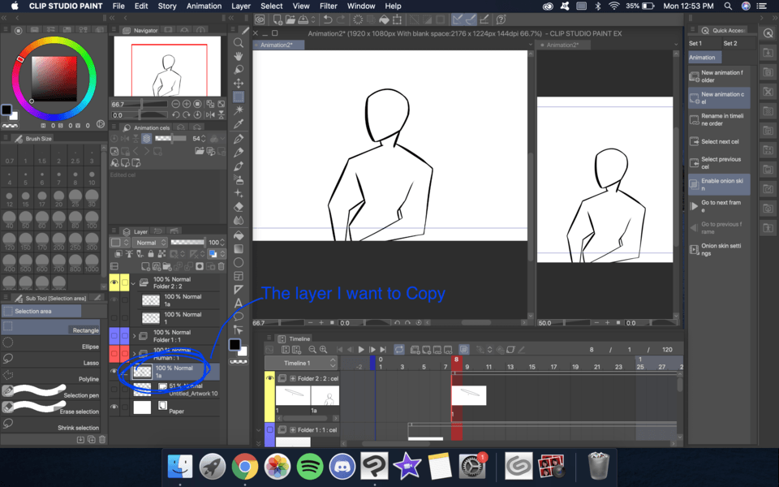Select the Eyedropper tool
The image size is (779, 487).
(x=239, y=124)
